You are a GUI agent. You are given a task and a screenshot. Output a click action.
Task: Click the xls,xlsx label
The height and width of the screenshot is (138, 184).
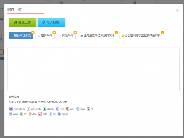(50, 109)
